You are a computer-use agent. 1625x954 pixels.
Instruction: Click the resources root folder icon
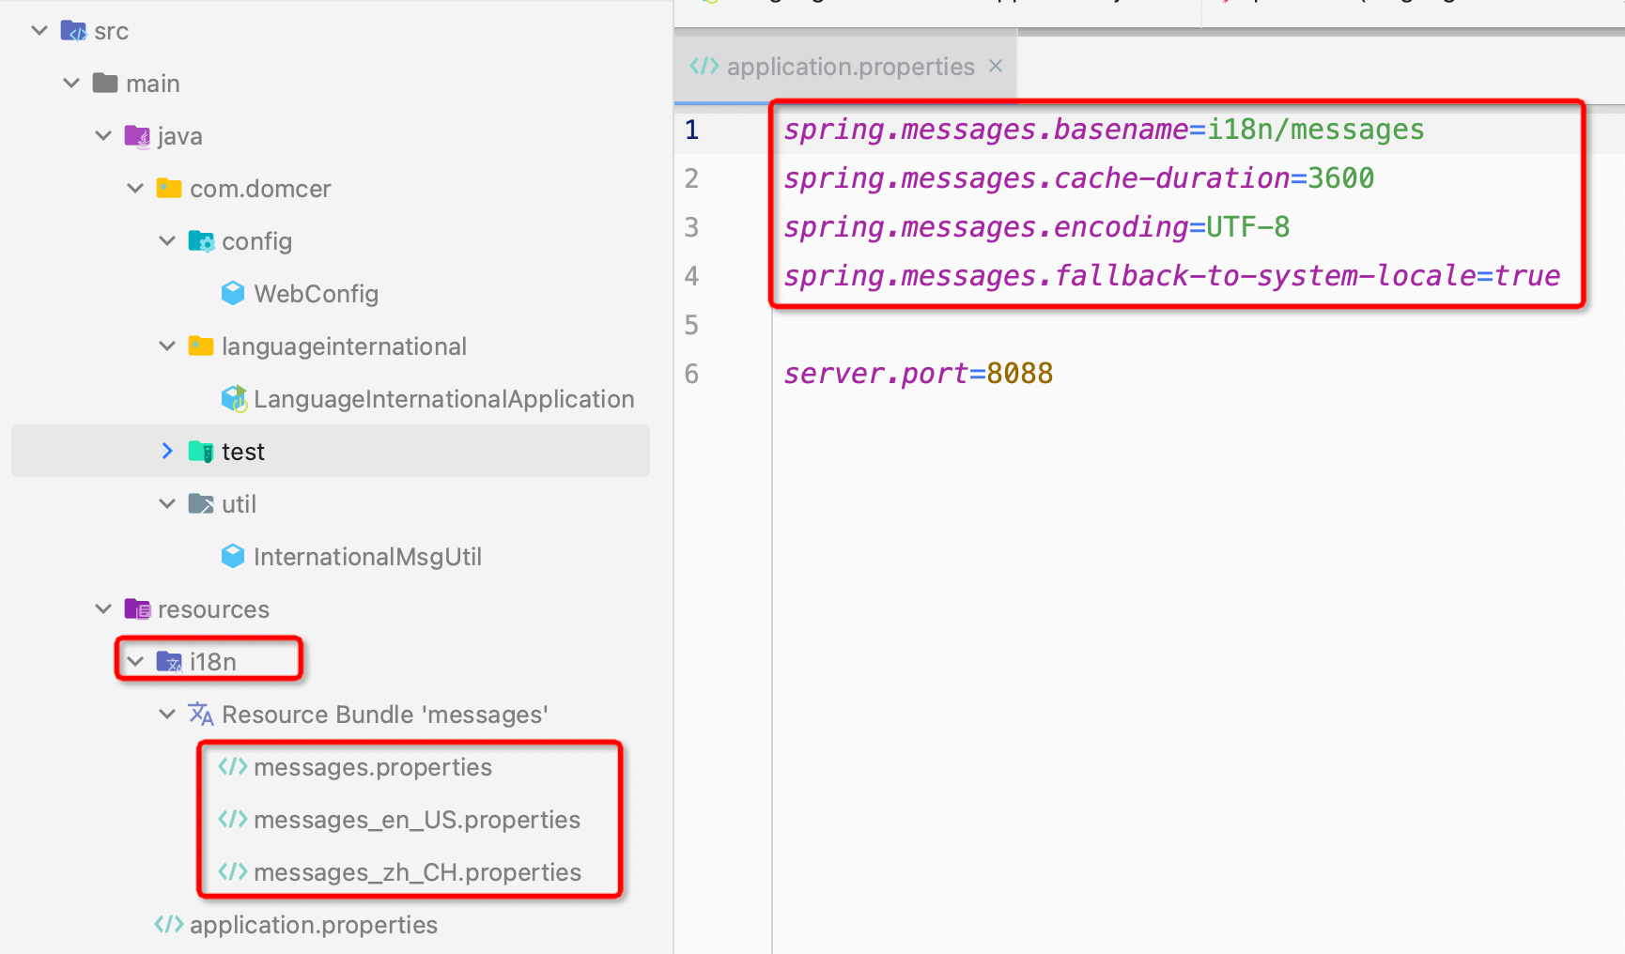137,609
